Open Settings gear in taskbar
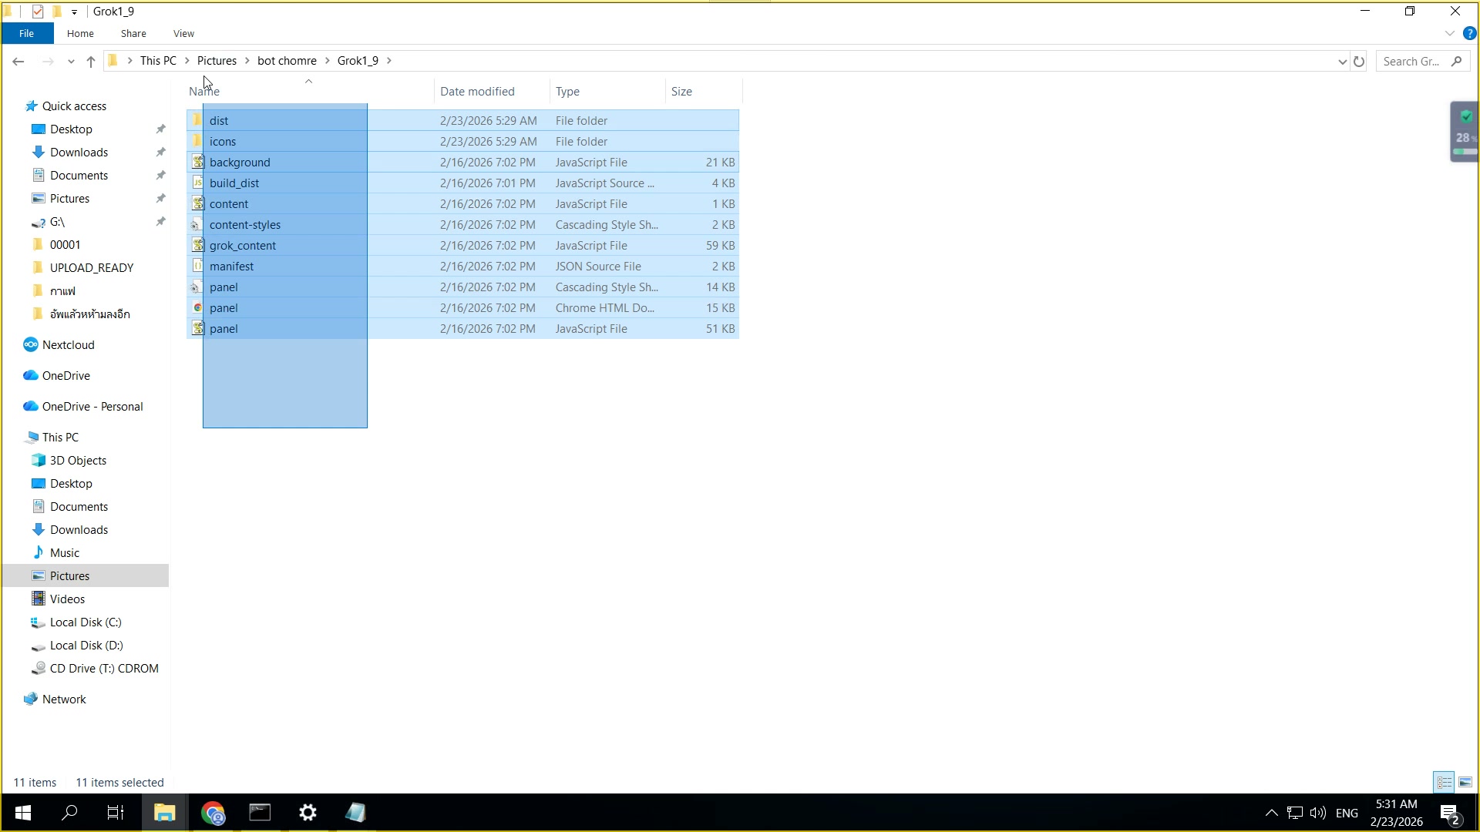The width and height of the screenshot is (1480, 832). (308, 813)
